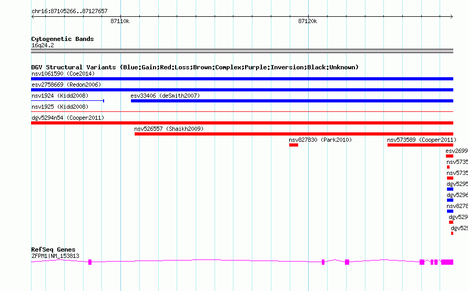Click the 16q24.2 band label
The height and width of the screenshot is (291, 468).
click(x=43, y=45)
